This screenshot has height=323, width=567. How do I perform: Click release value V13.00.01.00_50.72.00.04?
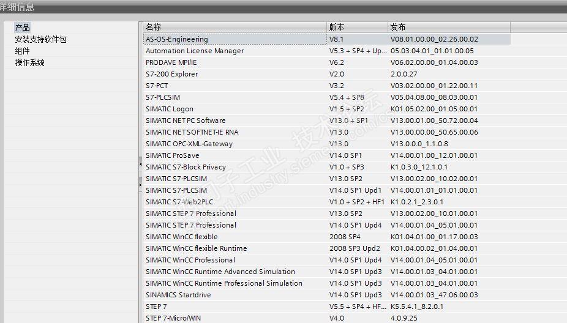coord(434,121)
